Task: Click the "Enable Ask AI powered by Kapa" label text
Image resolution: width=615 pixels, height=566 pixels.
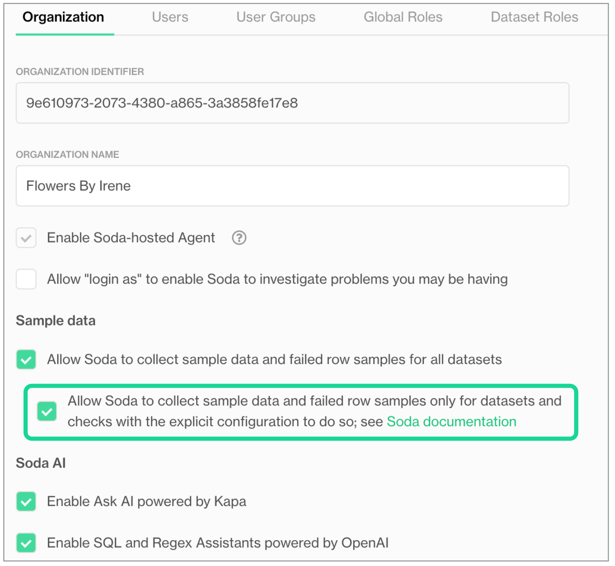Action: [147, 502]
